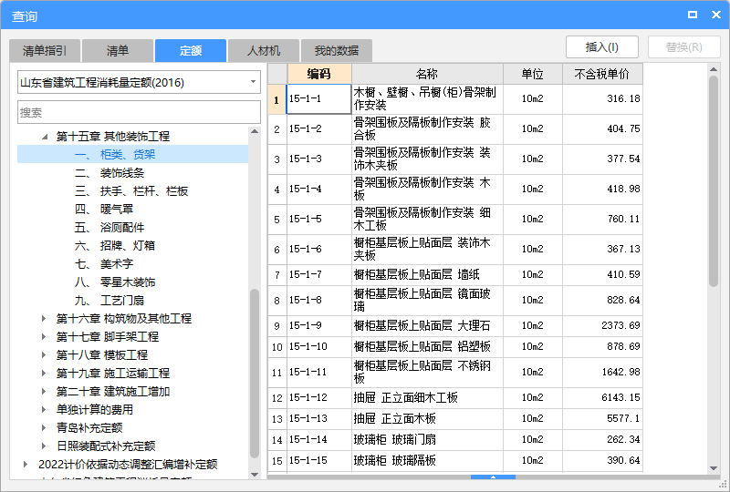Expand 第十六章 构筑物及其他工程 node
Screen dimensions: 730x492
43,319
